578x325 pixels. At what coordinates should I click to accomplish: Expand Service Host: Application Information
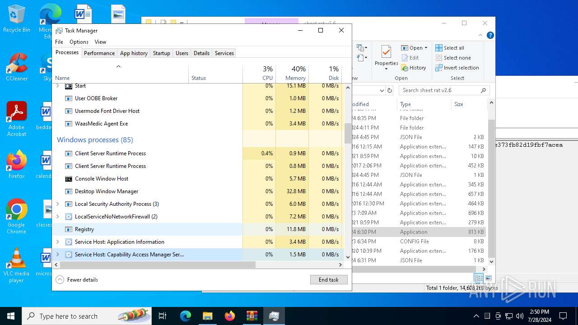[57, 242]
